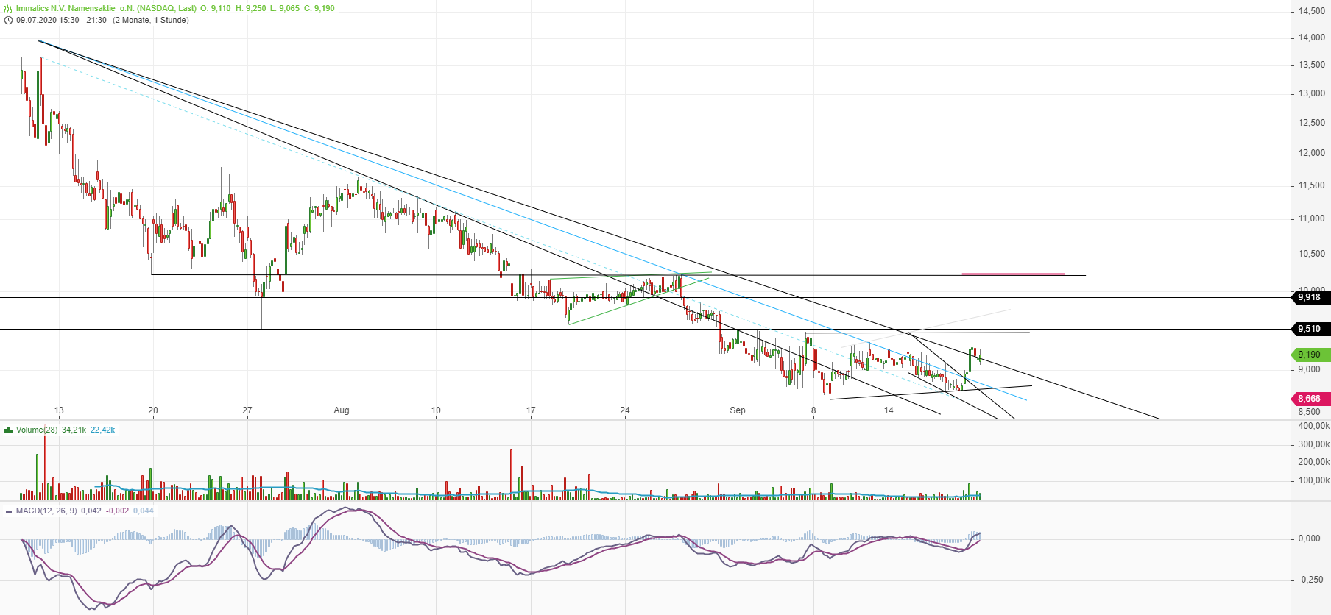1331x615 pixels.
Task: Click the Aug label on the time axis
Action: coord(342,410)
